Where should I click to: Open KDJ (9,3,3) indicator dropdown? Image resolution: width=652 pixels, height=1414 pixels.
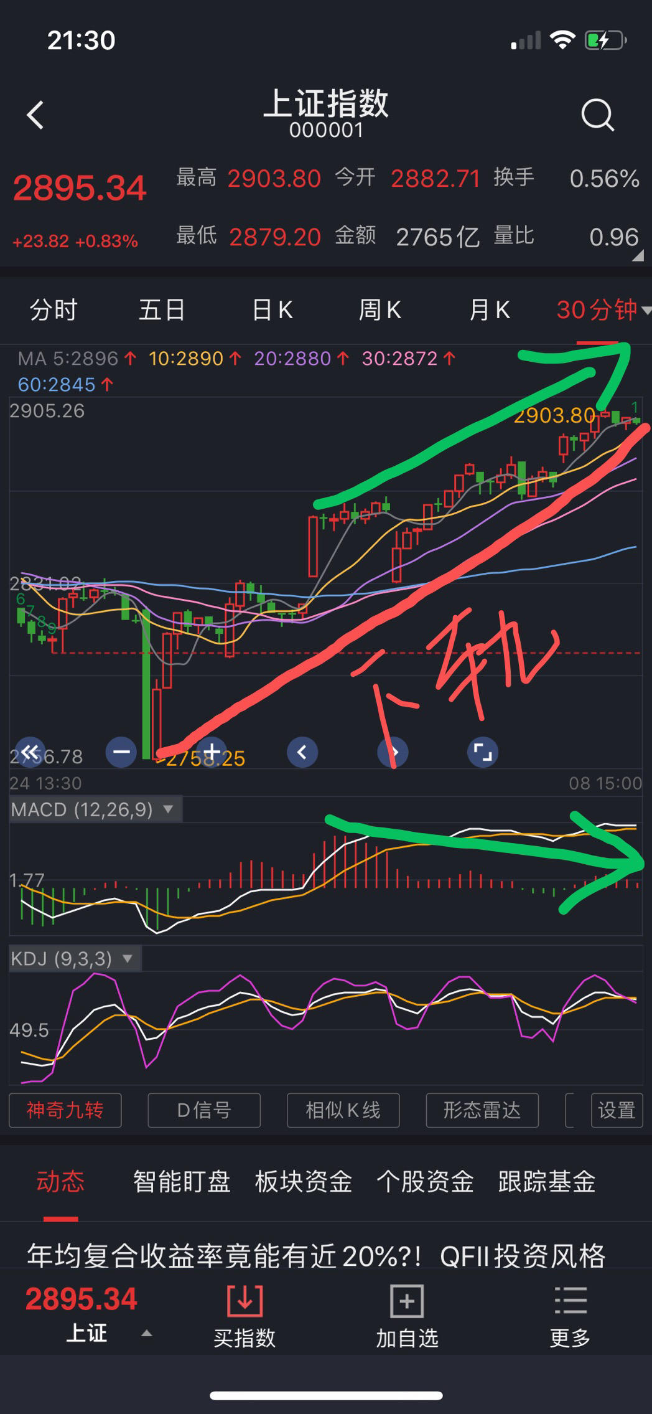[75, 958]
